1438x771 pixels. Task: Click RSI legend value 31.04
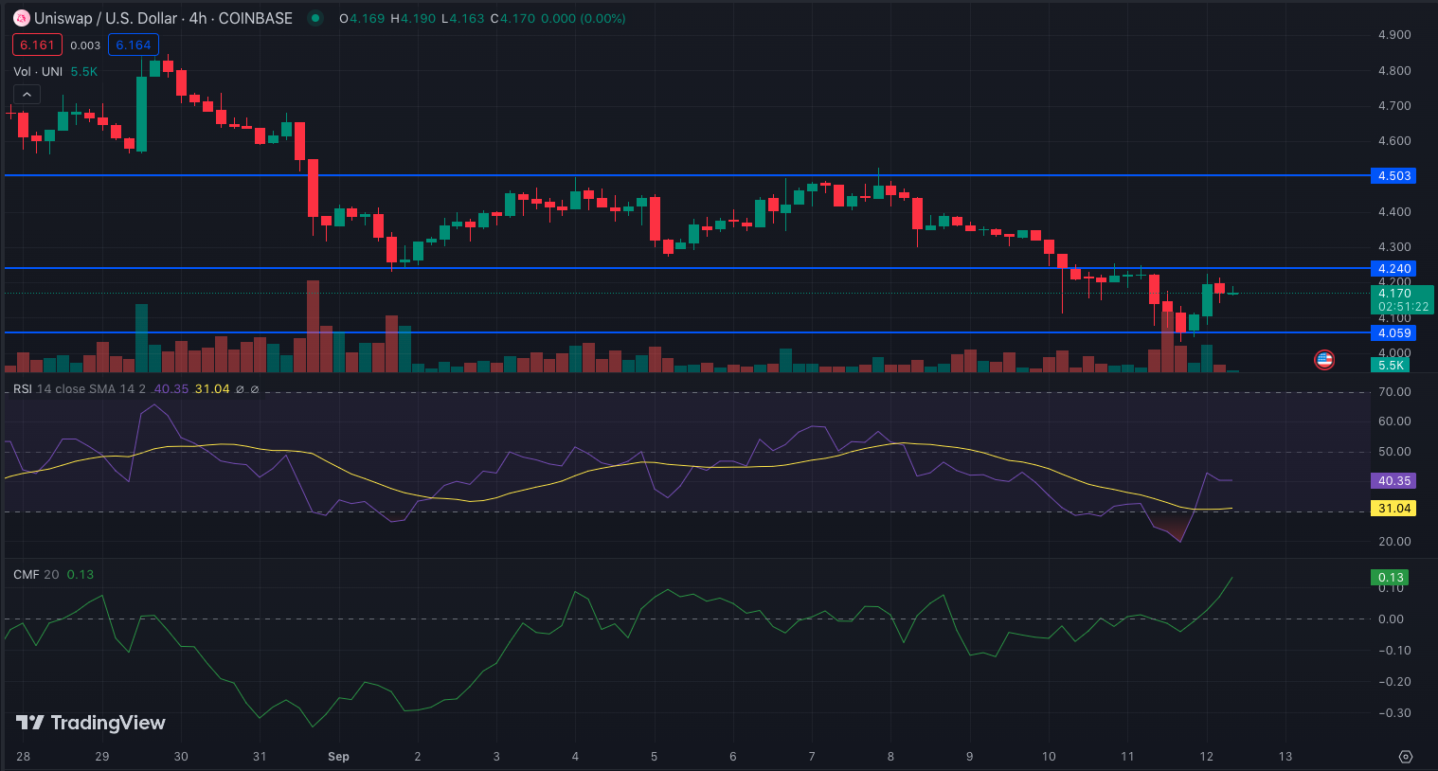pyautogui.click(x=212, y=389)
